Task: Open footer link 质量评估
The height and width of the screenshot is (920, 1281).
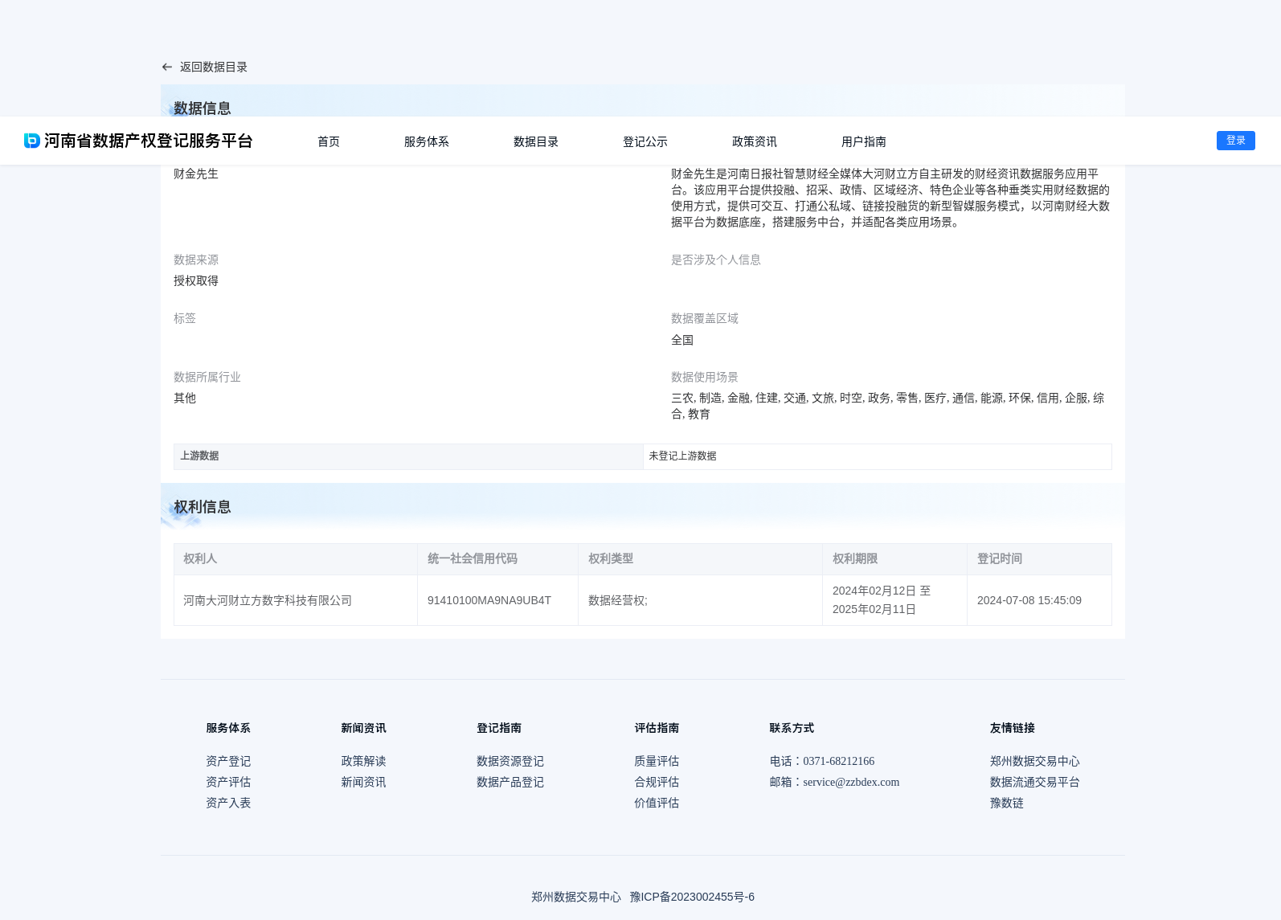Action: (x=657, y=761)
